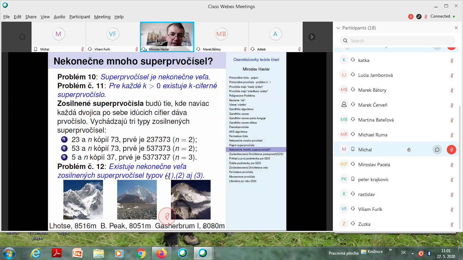The image size is (463, 260).
Task: Open chat with Michal via bubble icon
Action: tap(437, 150)
